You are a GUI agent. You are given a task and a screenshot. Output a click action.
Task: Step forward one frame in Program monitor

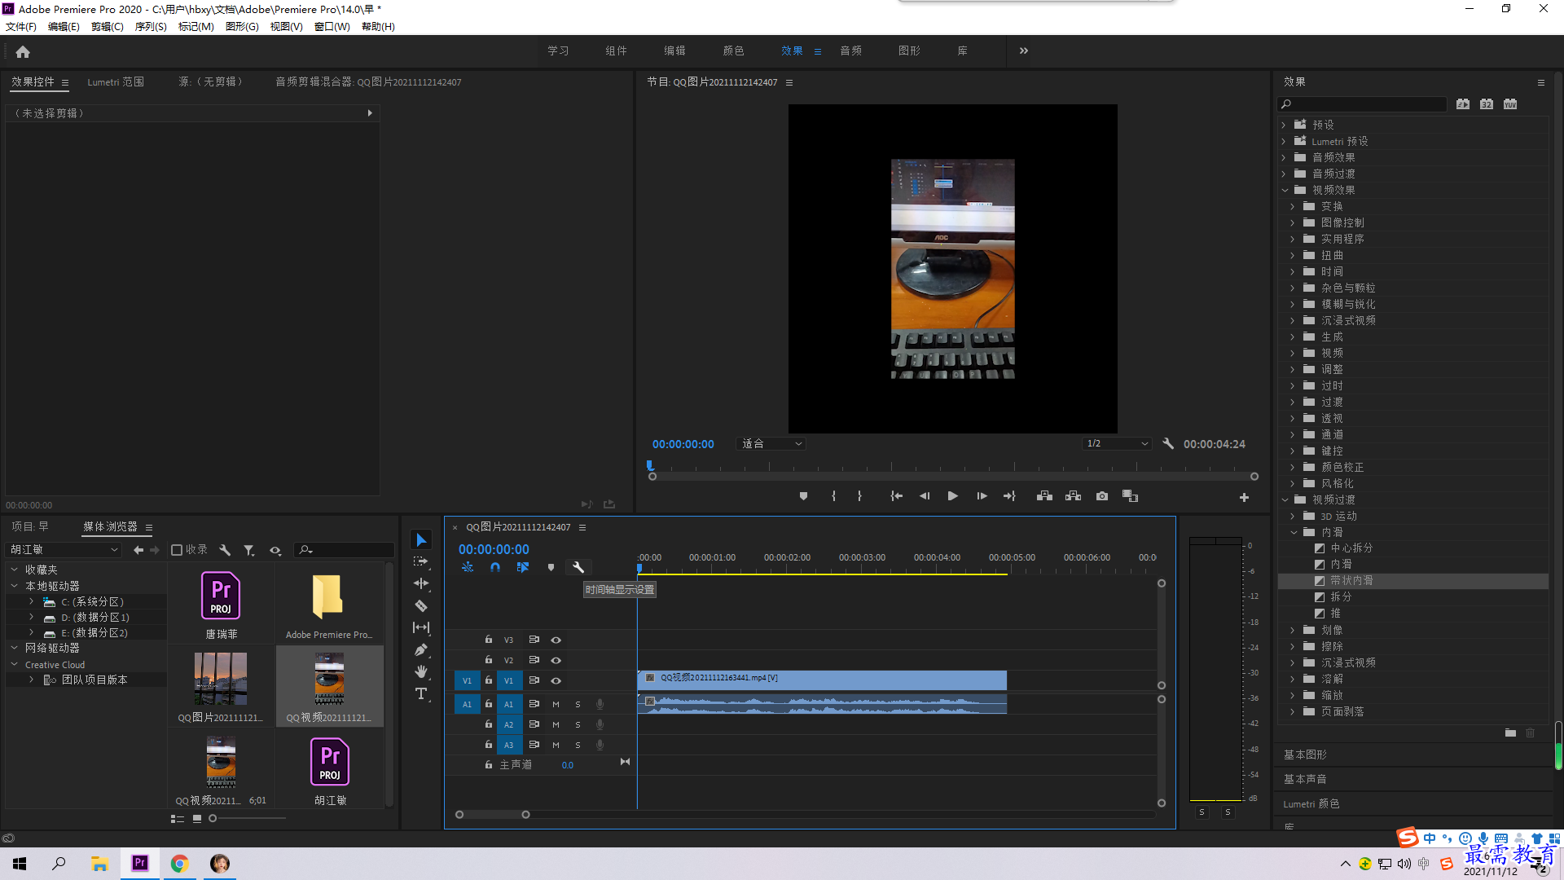click(x=982, y=496)
